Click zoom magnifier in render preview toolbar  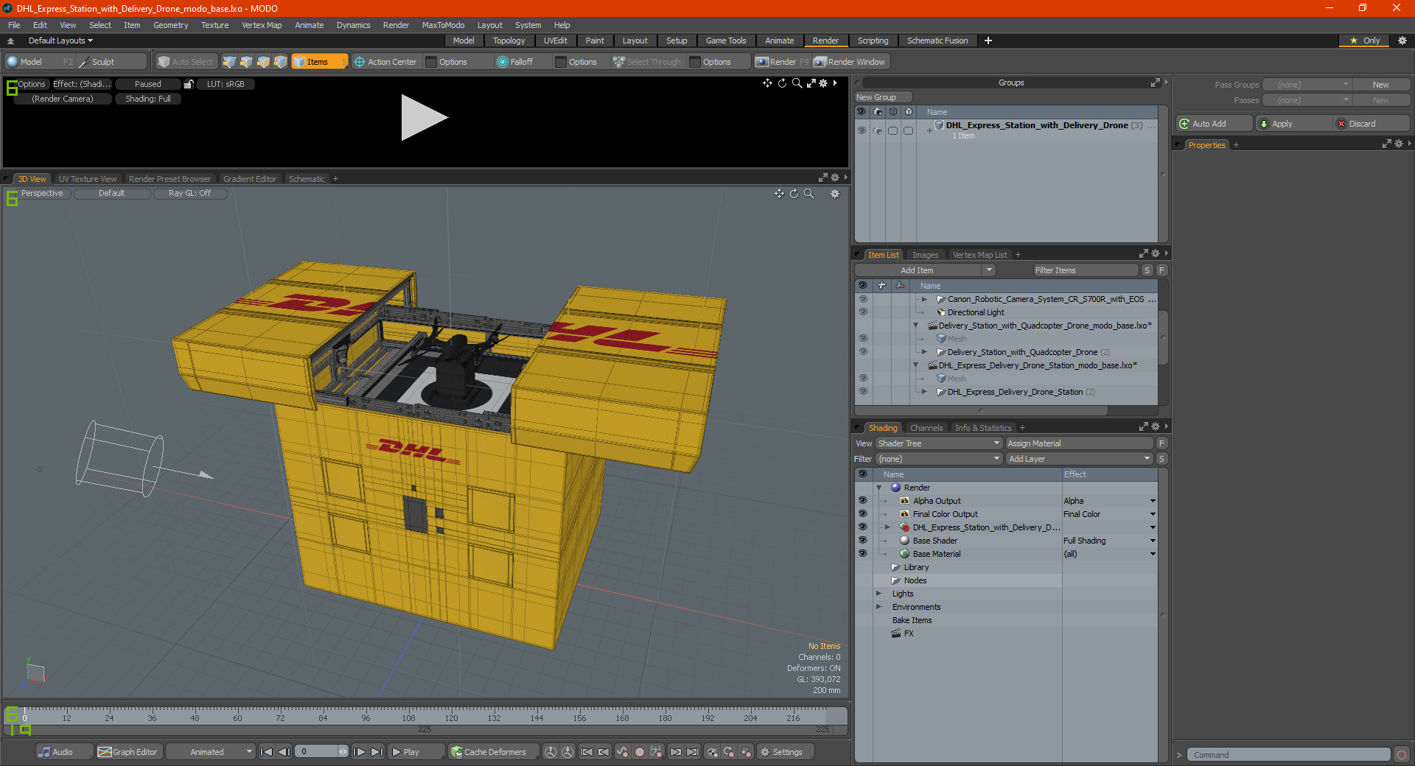tap(797, 83)
